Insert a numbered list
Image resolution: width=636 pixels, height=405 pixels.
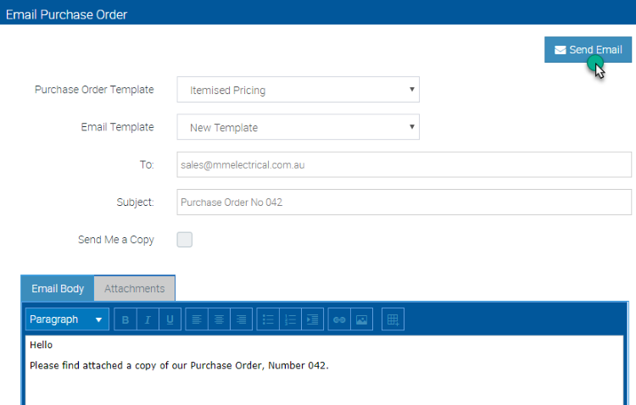290,319
